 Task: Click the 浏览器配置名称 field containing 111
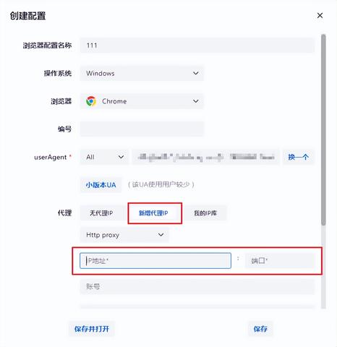(197, 46)
